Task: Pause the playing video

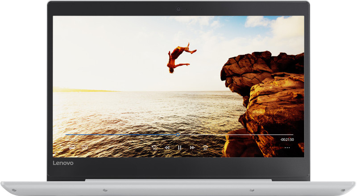Action: (x=179, y=147)
